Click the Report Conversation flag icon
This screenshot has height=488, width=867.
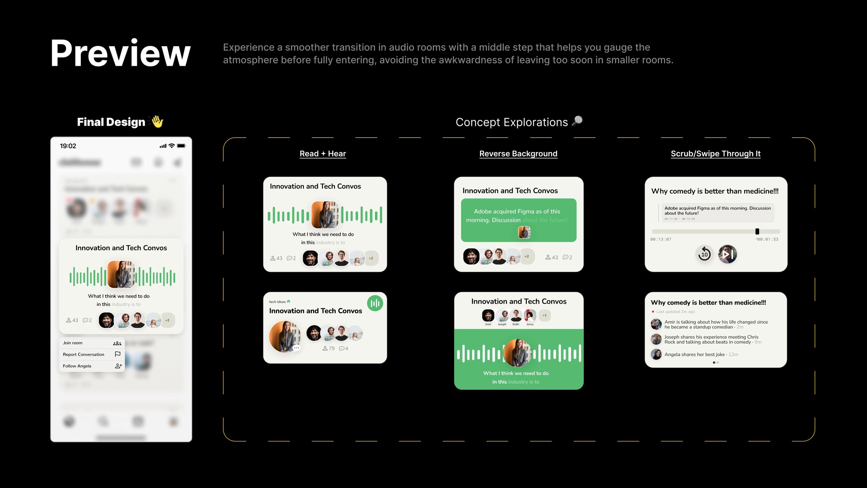click(x=118, y=354)
